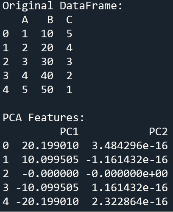
Task: Click PC1 value -20.199010 in last row
Action: coord(47,201)
